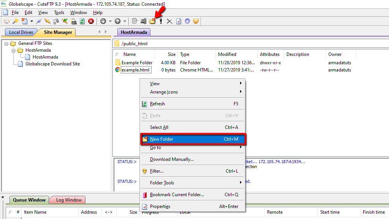Viewport: 389px width, 219px height.
Task: Select the Queue Window tab
Action: point(29,200)
